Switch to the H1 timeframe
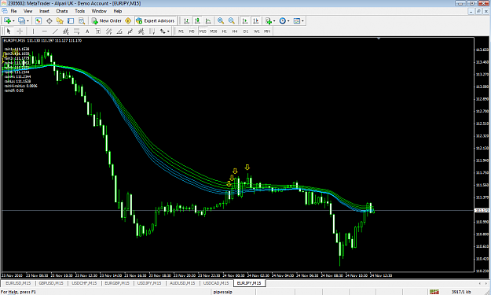 (x=224, y=31)
